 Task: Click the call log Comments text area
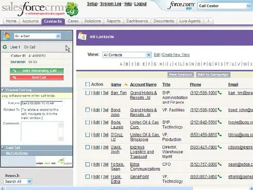pyautogui.click(x=42, y=131)
